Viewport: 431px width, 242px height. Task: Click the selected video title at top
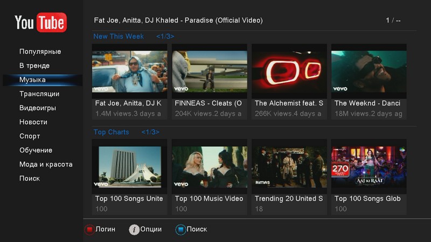(x=178, y=20)
